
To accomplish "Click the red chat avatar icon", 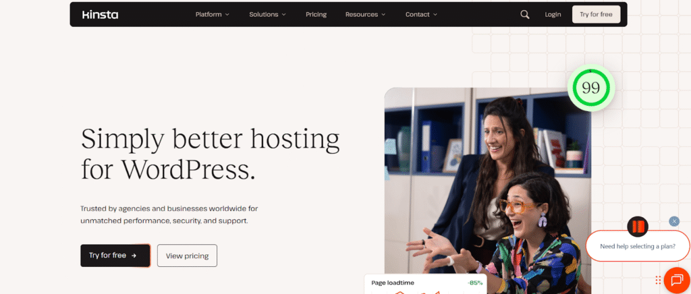I will point(637,227).
